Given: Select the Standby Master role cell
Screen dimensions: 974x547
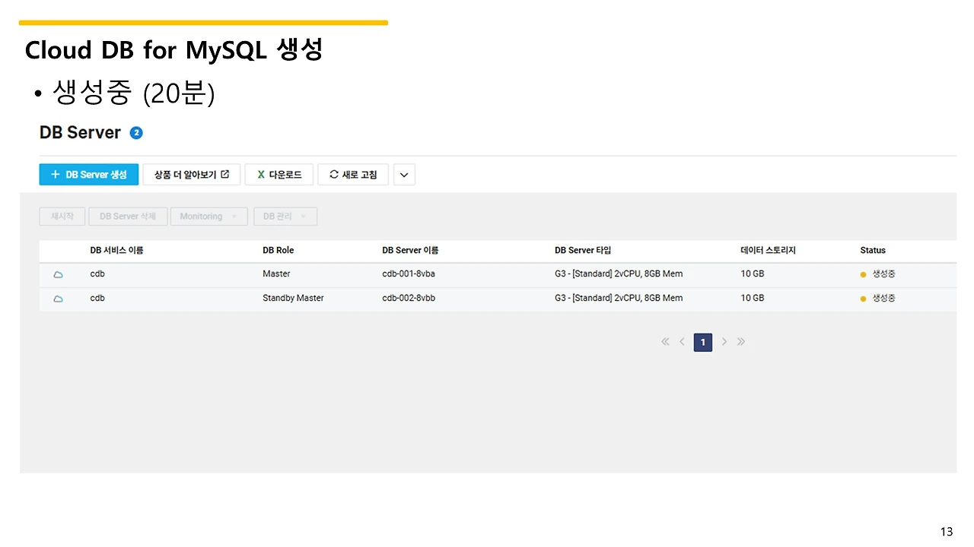Looking at the screenshot, I should coord(293,299).
